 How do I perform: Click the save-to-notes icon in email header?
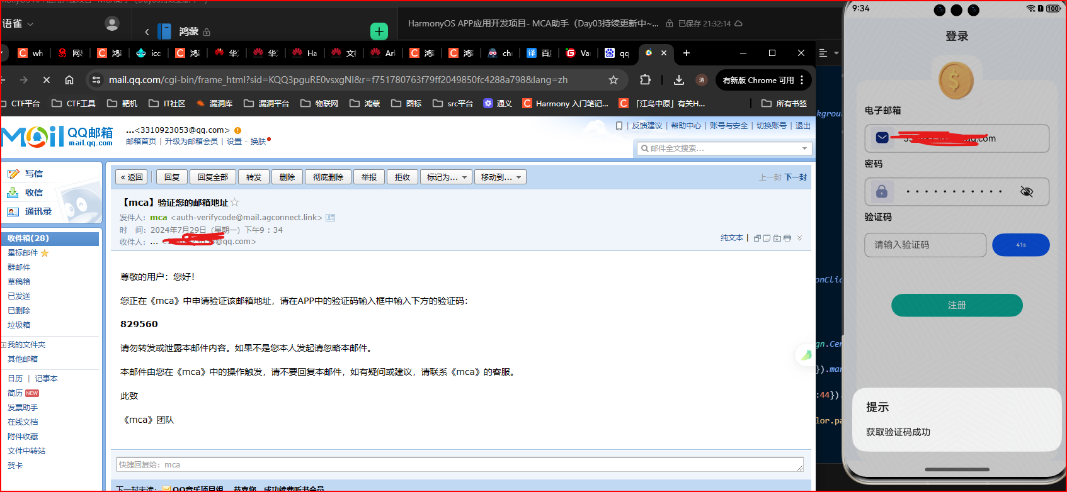click(767, 238)
